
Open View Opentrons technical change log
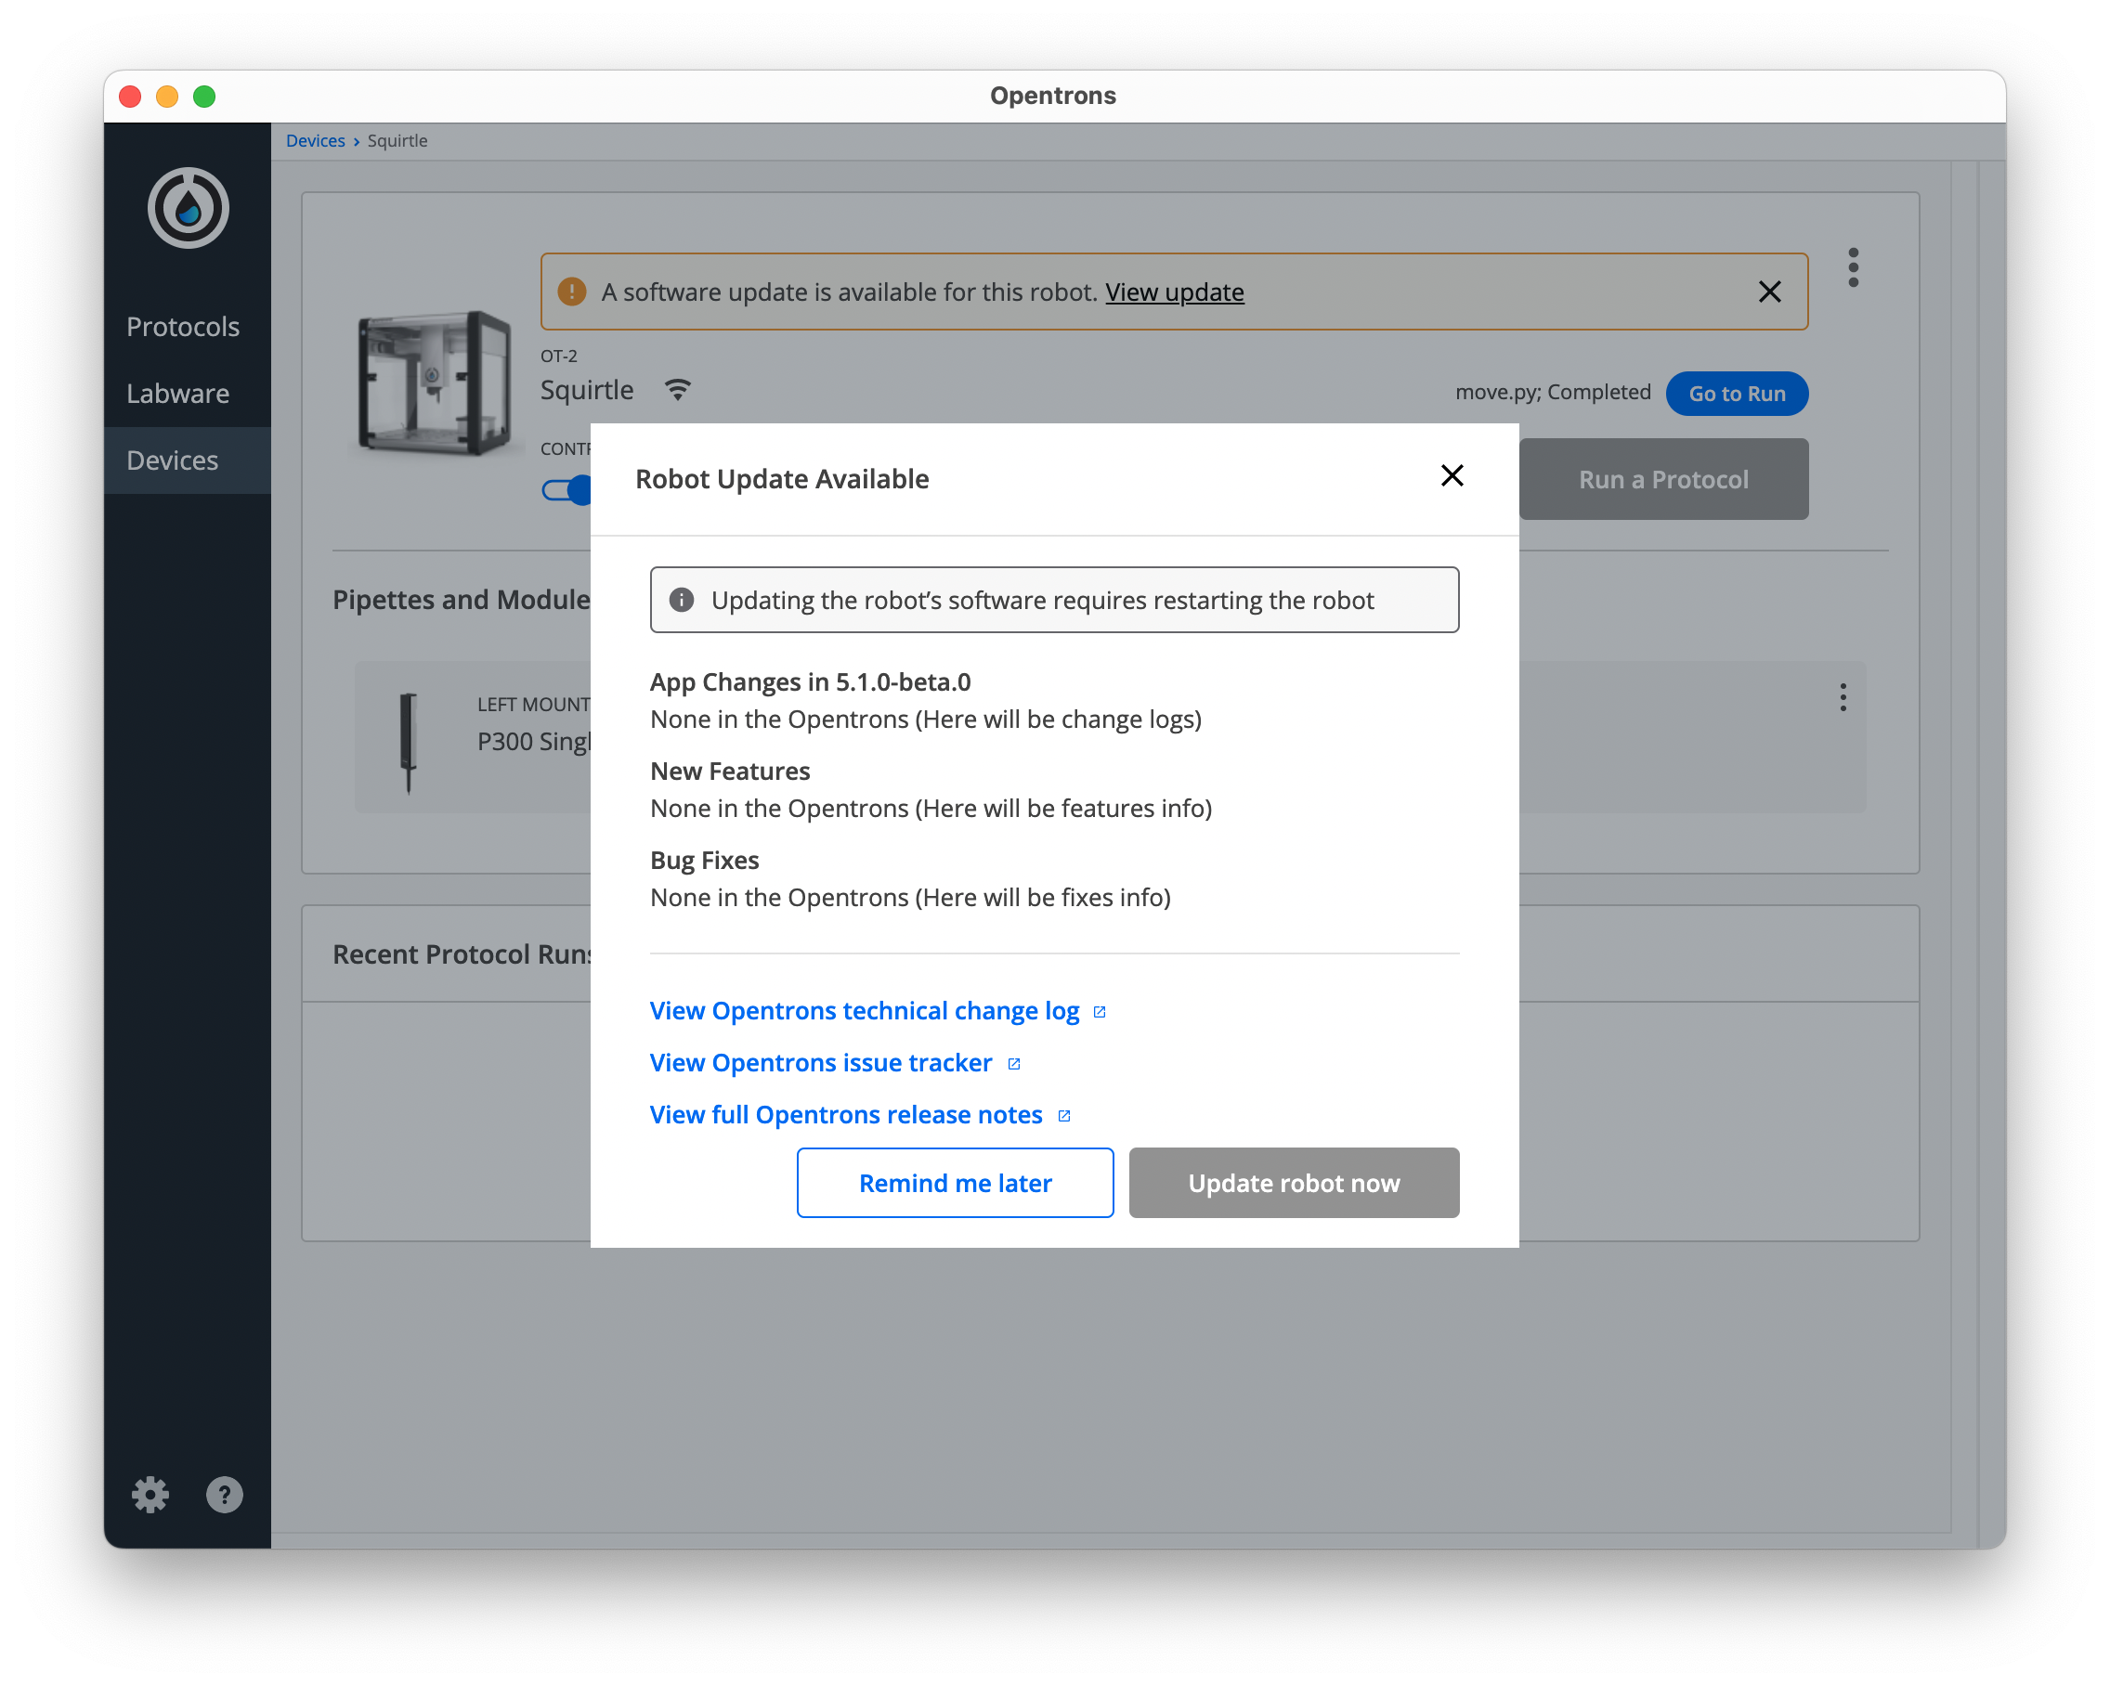(x=866, y=1011)
